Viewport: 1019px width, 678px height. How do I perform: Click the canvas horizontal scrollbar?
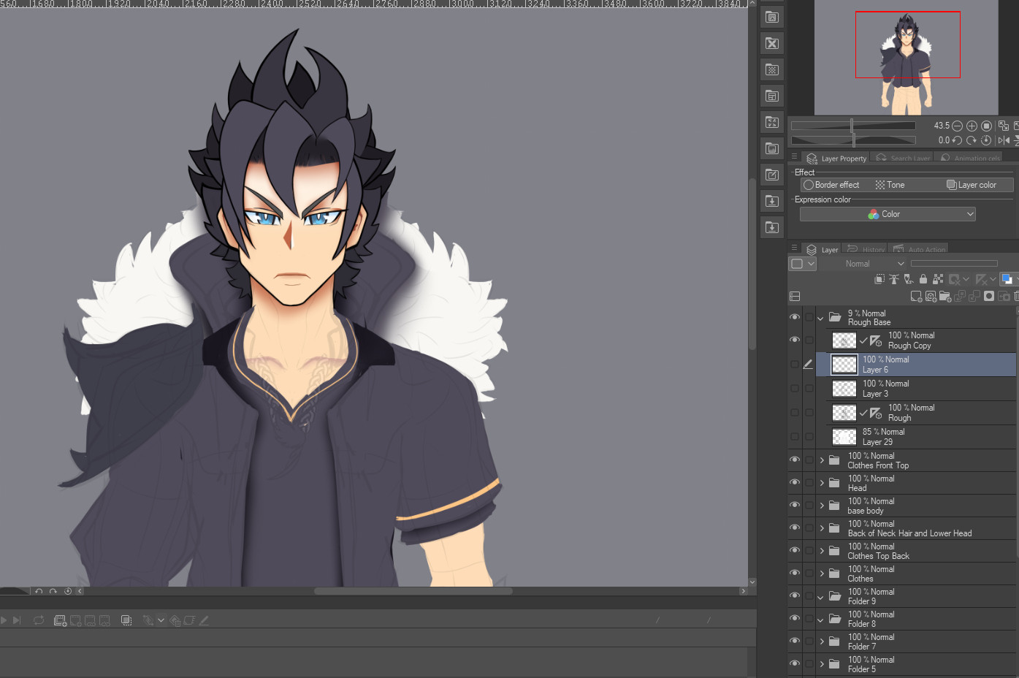(x=413, y=591)
